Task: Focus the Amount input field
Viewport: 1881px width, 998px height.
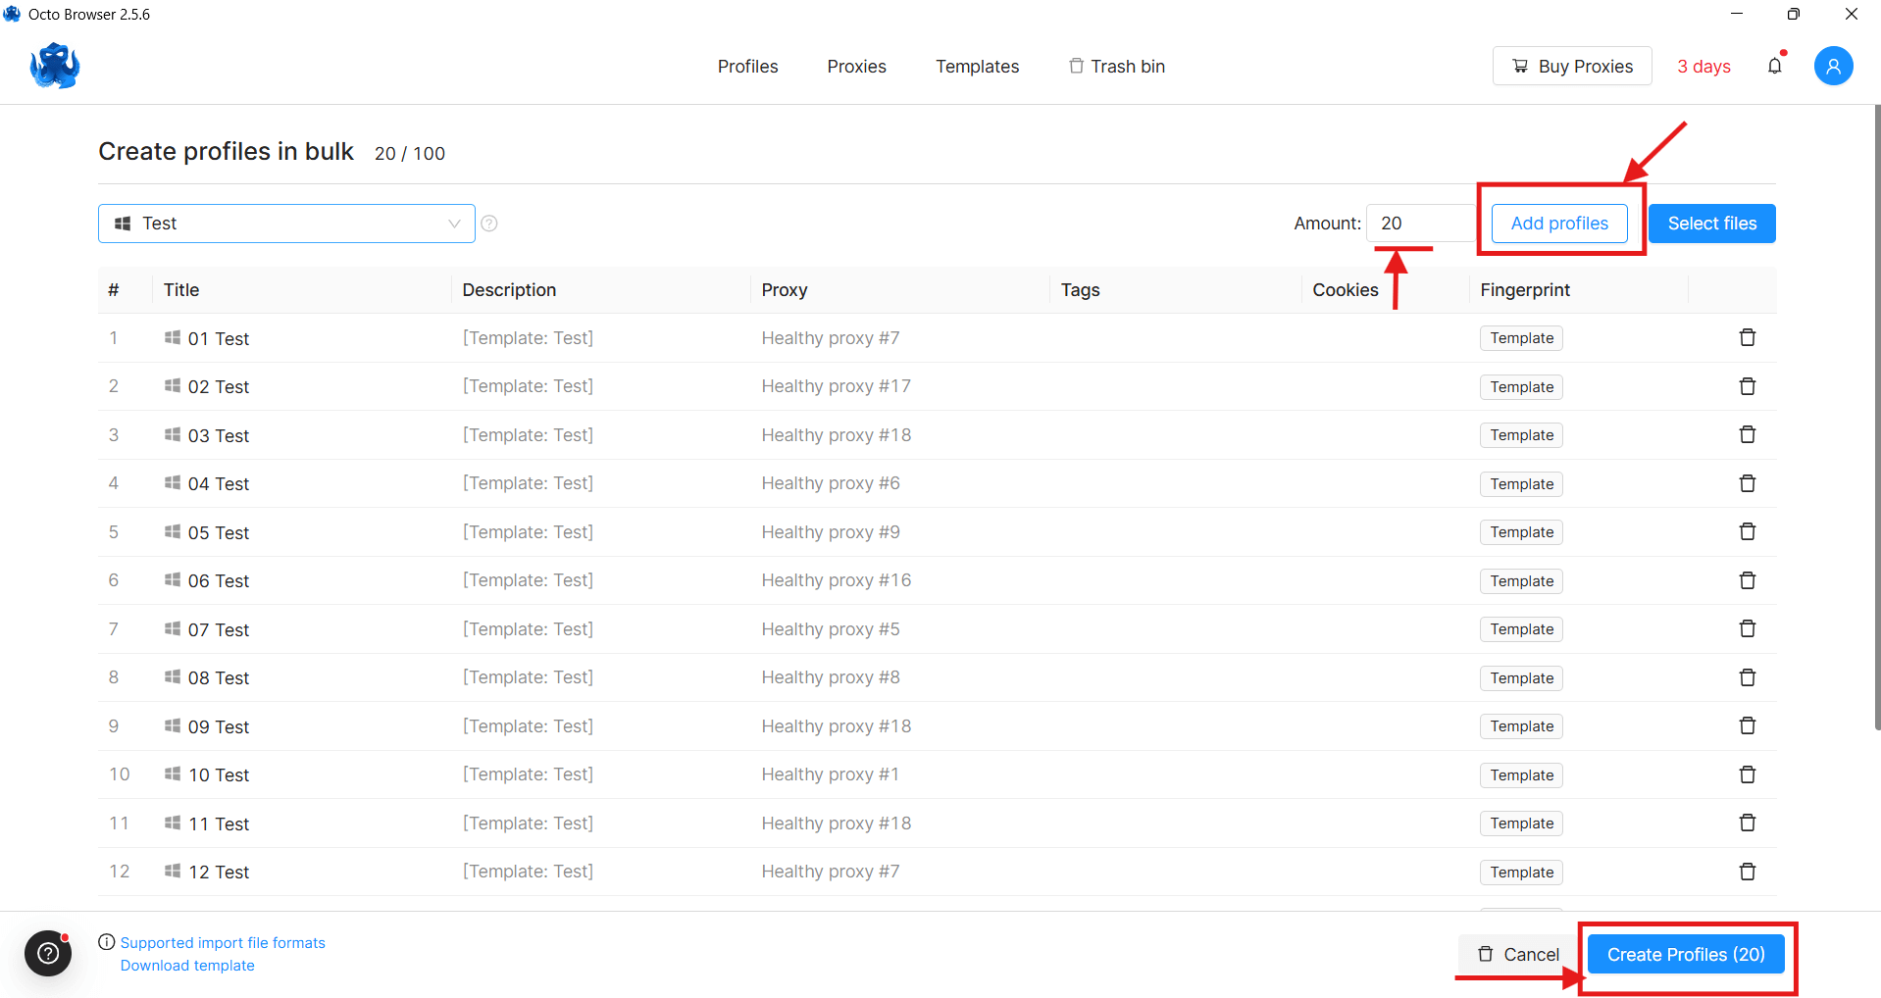Action: coord(1421,224)
